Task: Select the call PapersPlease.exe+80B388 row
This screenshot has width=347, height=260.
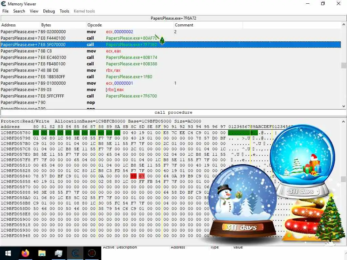Action: (x=170, y=64)
